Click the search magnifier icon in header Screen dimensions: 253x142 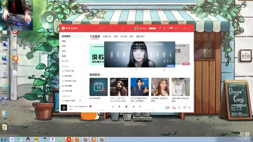coord(101,28)
